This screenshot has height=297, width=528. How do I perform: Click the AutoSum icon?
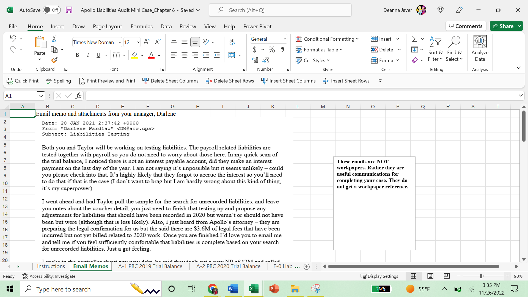415,38
